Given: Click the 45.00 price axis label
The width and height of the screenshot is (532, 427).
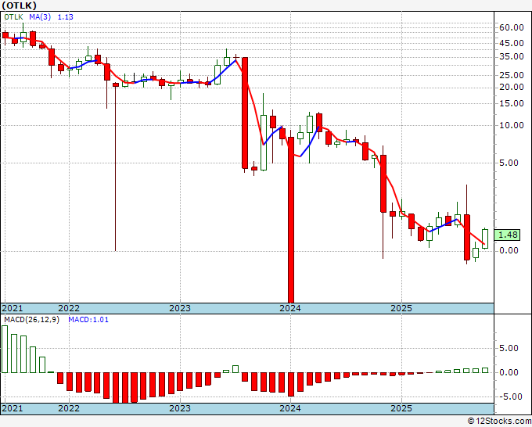Looking at the screenshot, I should click(x=512, y=44).
